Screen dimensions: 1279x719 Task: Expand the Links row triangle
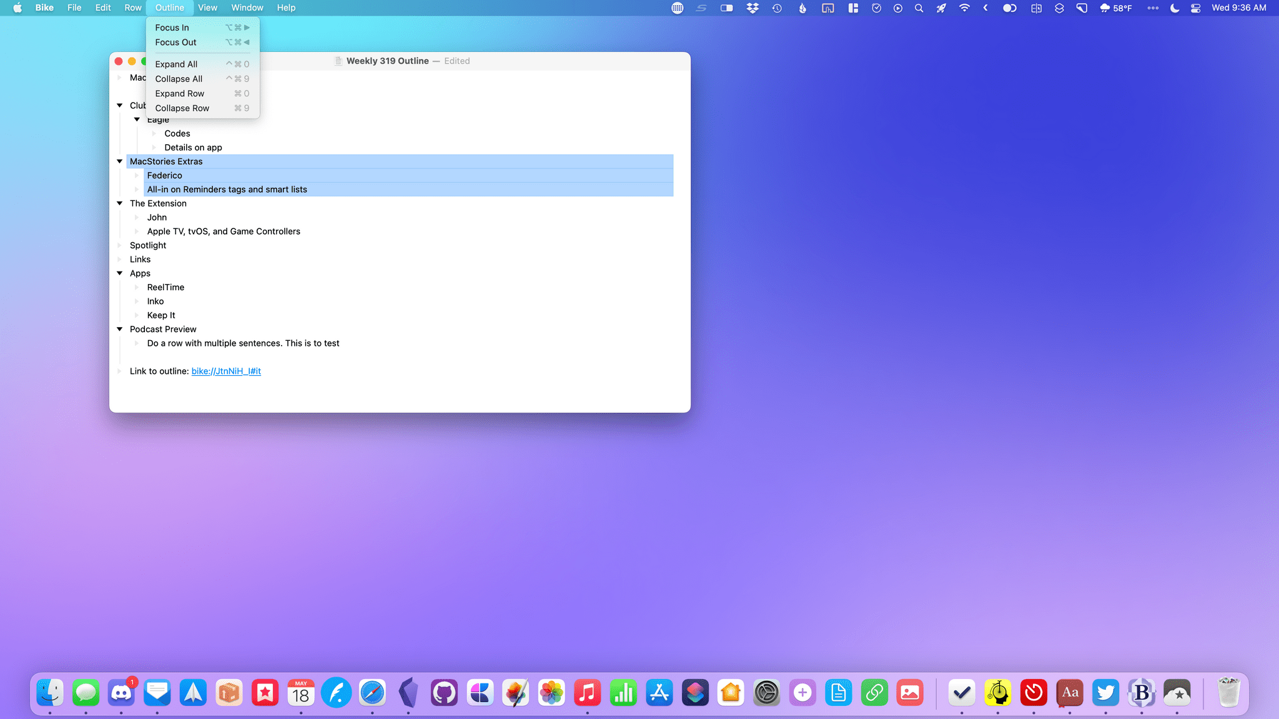(x=119, y=259)
